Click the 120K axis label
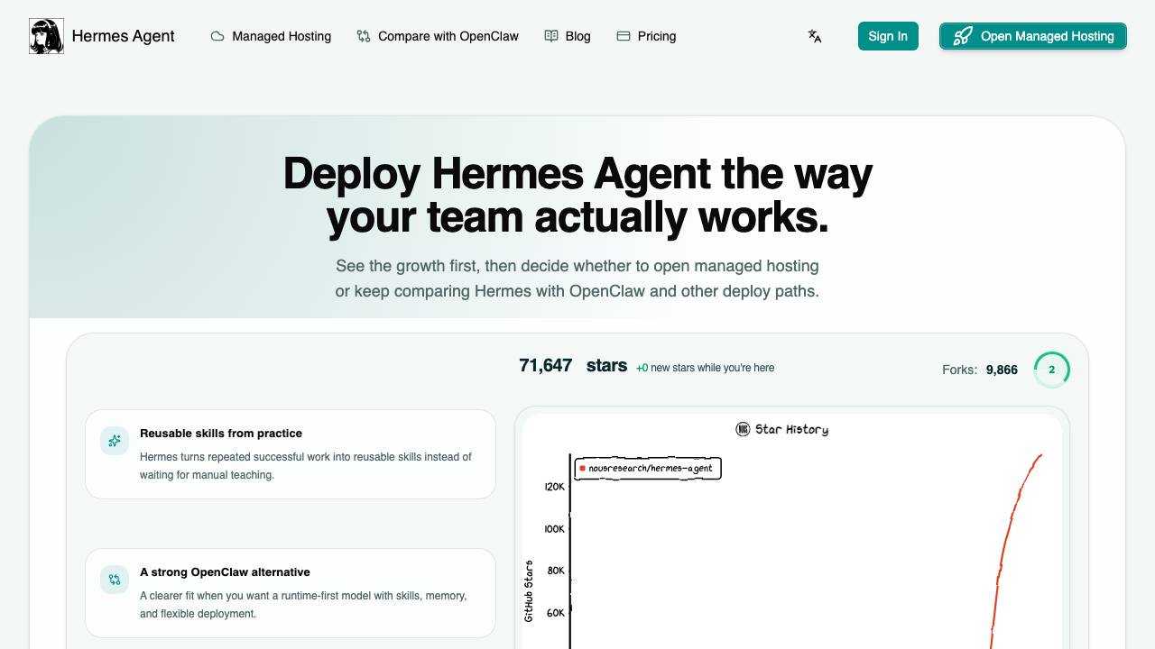Screen dimensions: 1155x649 coord(554,487)
